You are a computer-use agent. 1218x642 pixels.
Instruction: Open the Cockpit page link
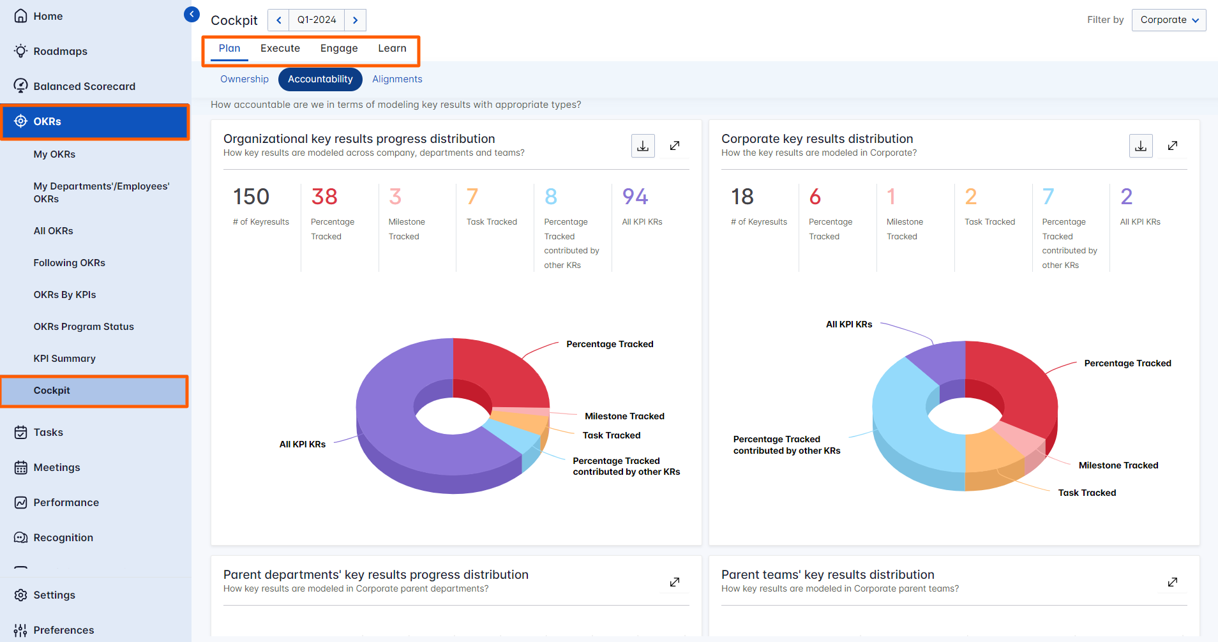[x=52, y=390]
